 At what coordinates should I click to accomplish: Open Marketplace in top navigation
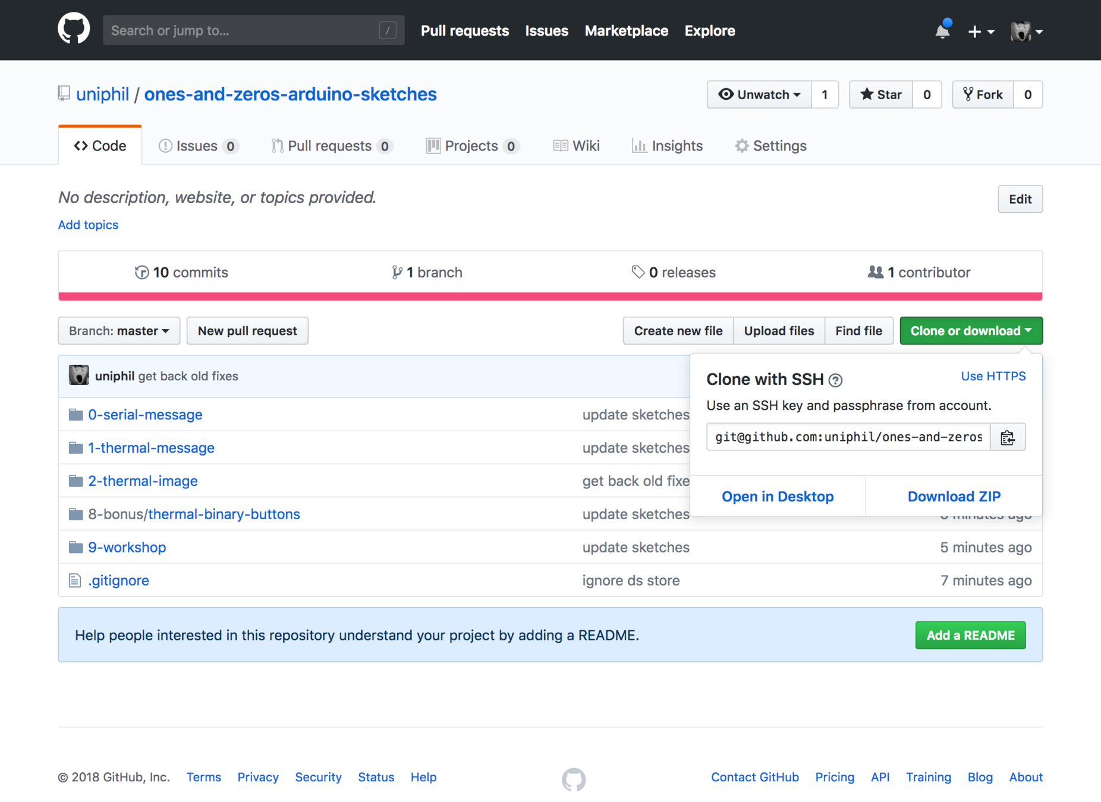coord(626,31)
